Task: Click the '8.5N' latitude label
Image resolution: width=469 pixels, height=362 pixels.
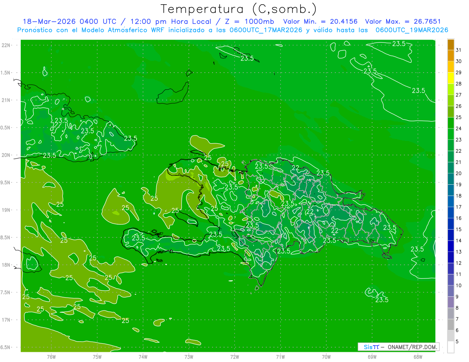Action: [x=6, y=238]
